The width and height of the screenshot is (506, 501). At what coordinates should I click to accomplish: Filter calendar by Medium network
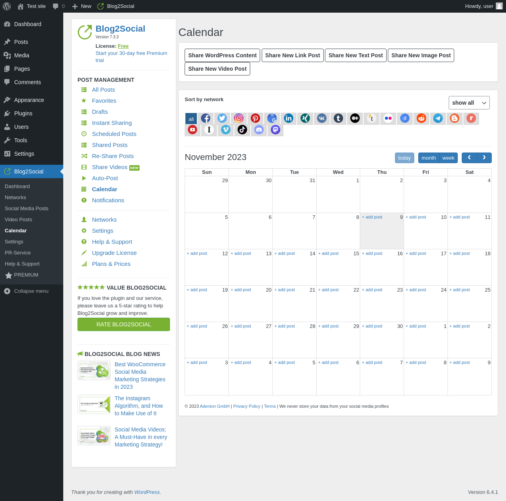pos(355,118)
